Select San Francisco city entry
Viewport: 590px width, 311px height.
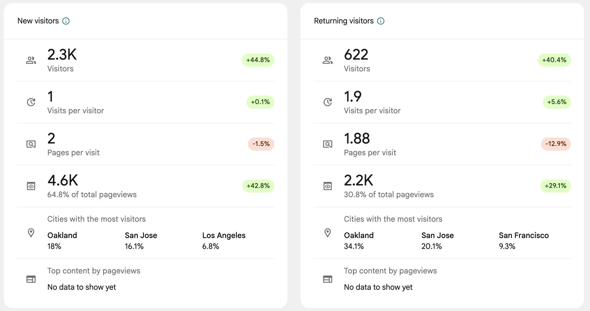click(x=523, y=235)
